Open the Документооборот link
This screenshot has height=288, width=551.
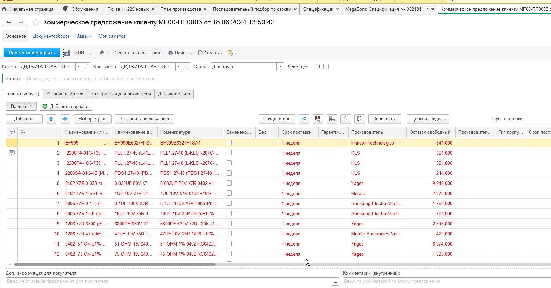51,36
